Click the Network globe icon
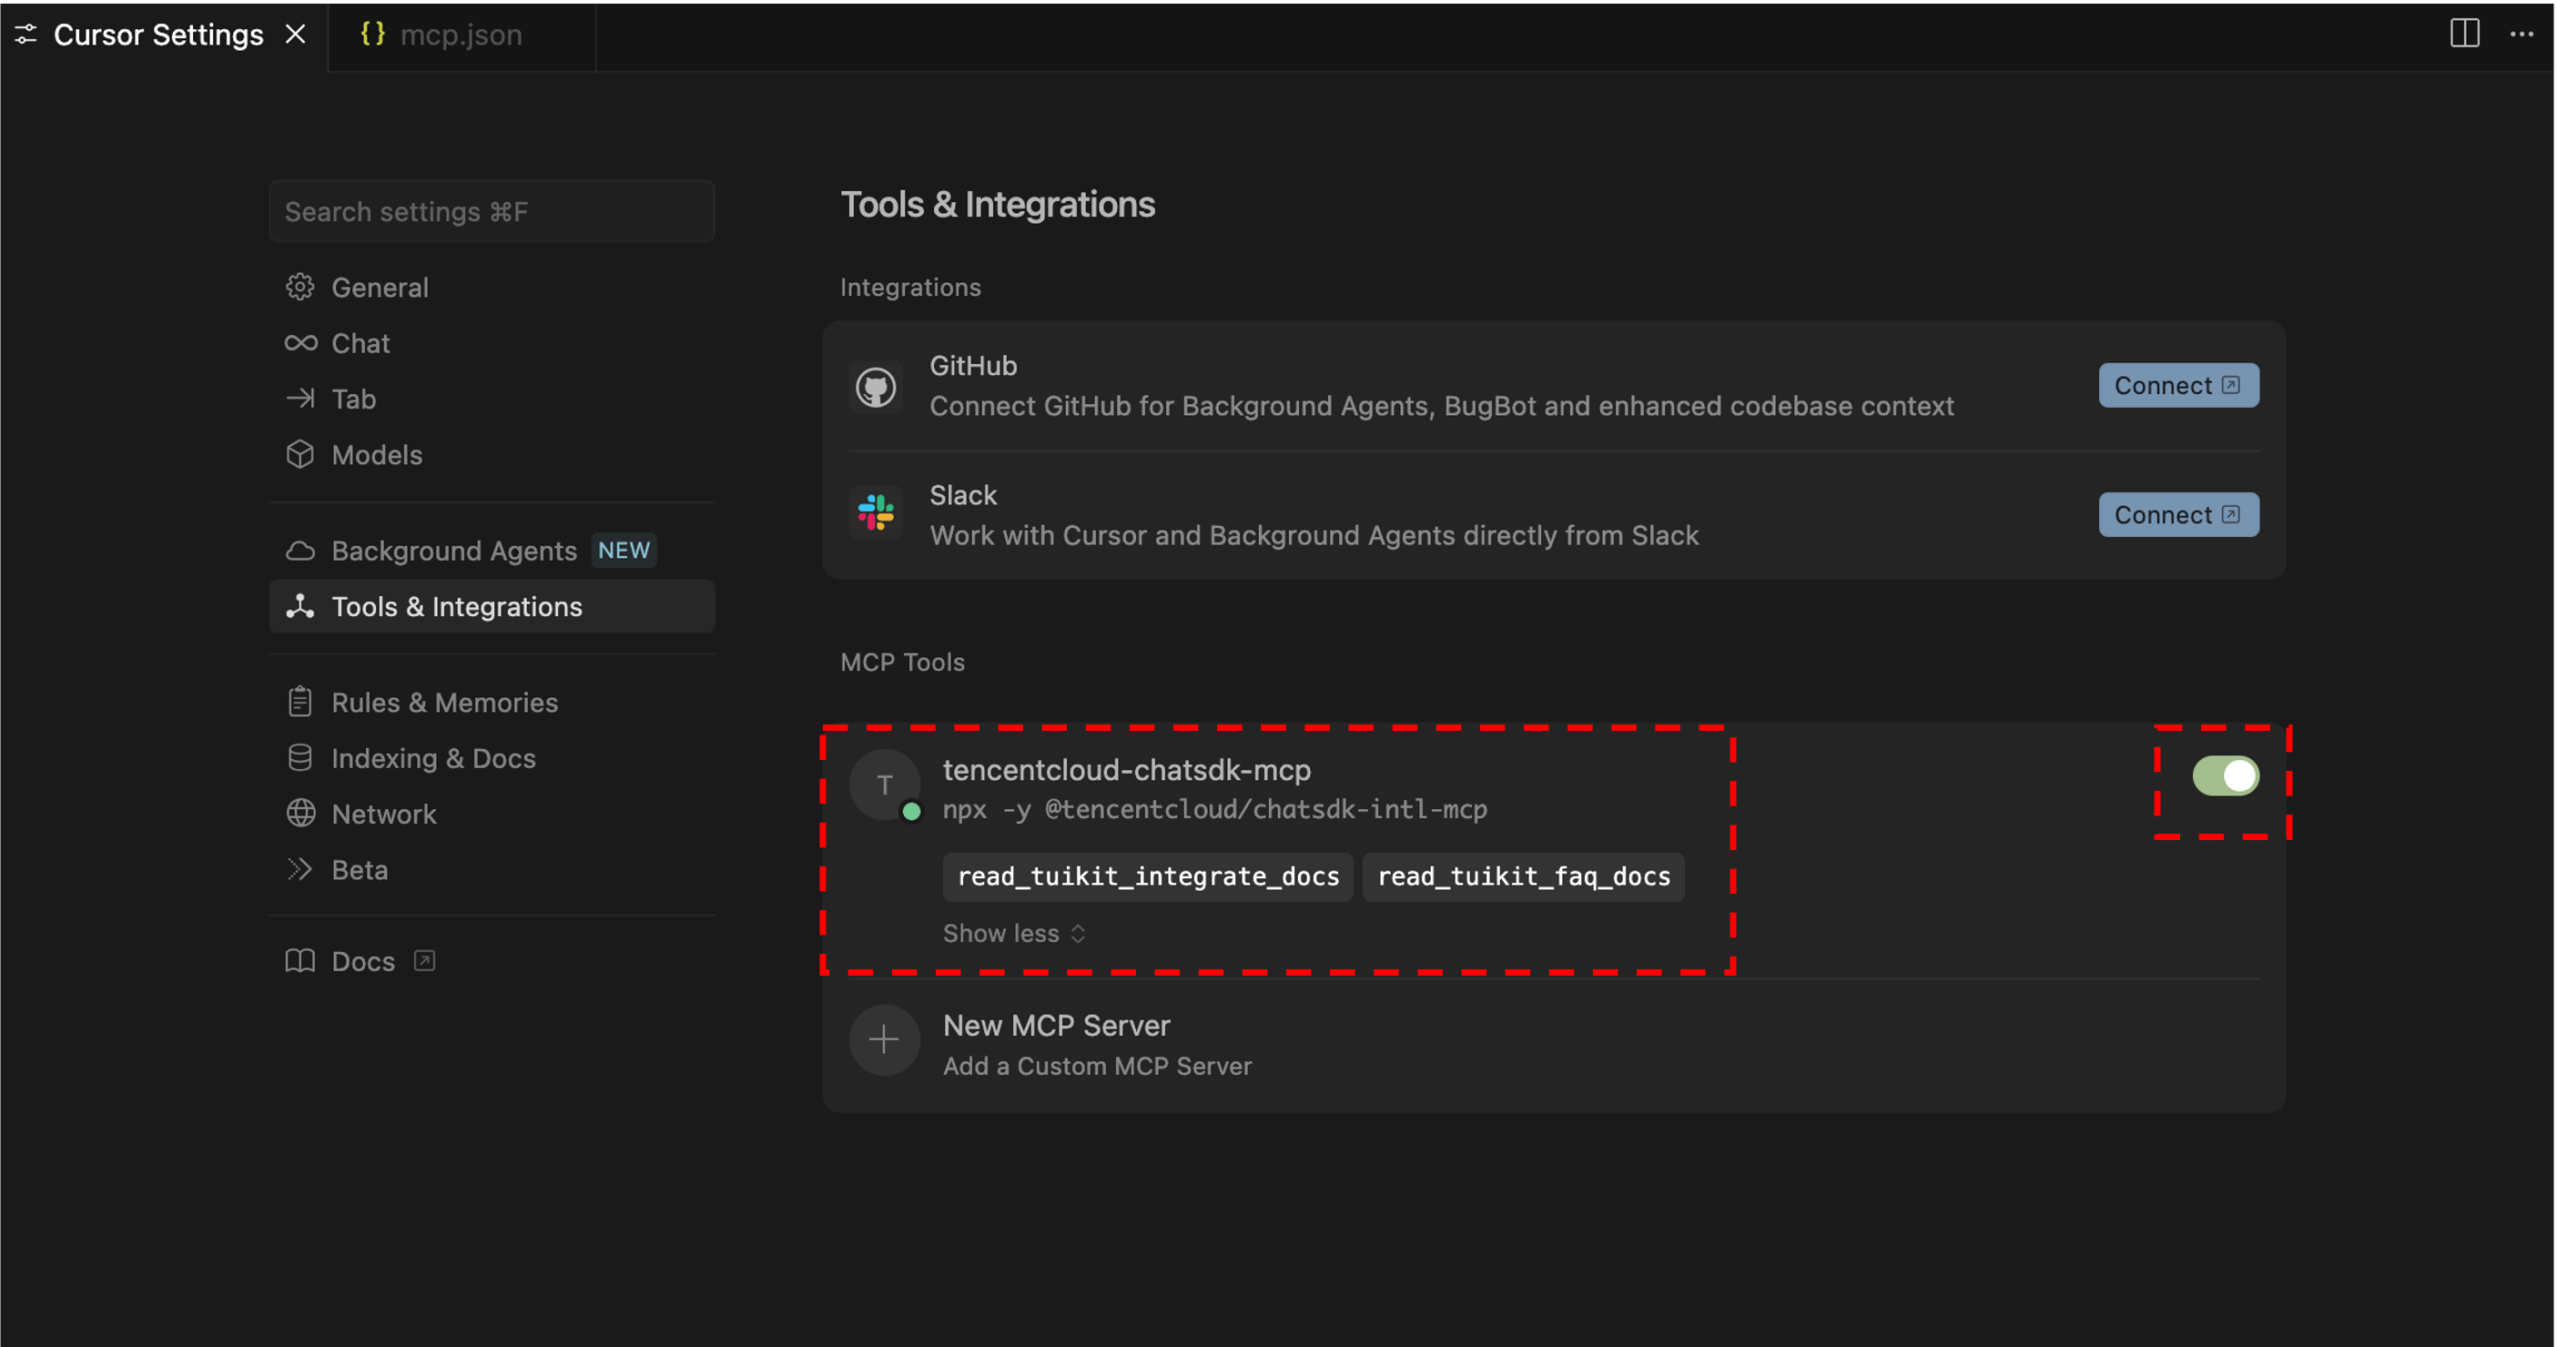Screen dimensions: 2557x1347 coord(299,813)
